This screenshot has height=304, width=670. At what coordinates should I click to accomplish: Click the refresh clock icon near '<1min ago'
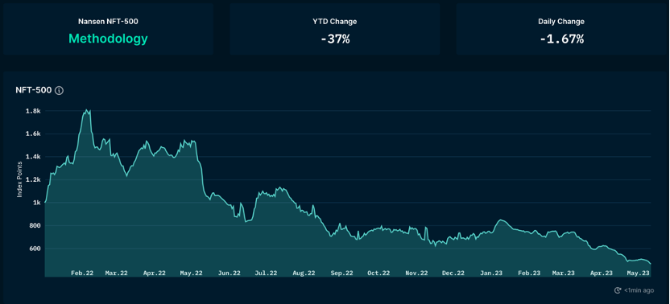tap(618, 290)
